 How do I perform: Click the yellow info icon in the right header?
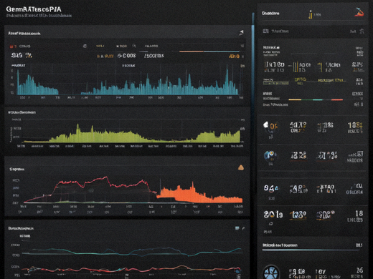pos(311,14)
